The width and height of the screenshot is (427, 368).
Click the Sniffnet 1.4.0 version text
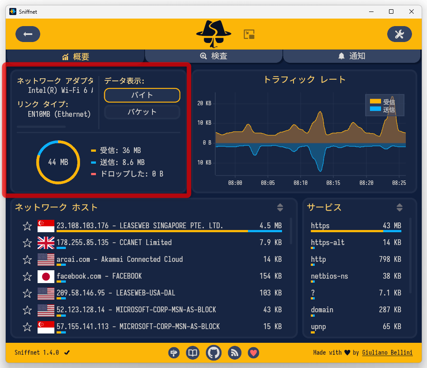(37, 353)
